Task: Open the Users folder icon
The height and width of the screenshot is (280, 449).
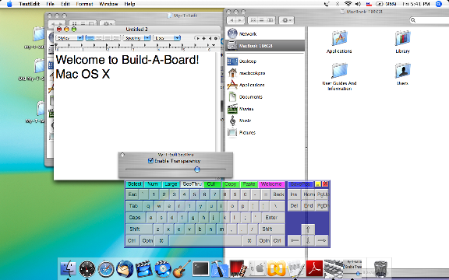Action: 402,74
